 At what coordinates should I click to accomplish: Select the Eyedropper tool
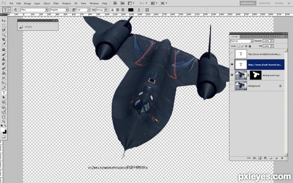tap(3, 44)
